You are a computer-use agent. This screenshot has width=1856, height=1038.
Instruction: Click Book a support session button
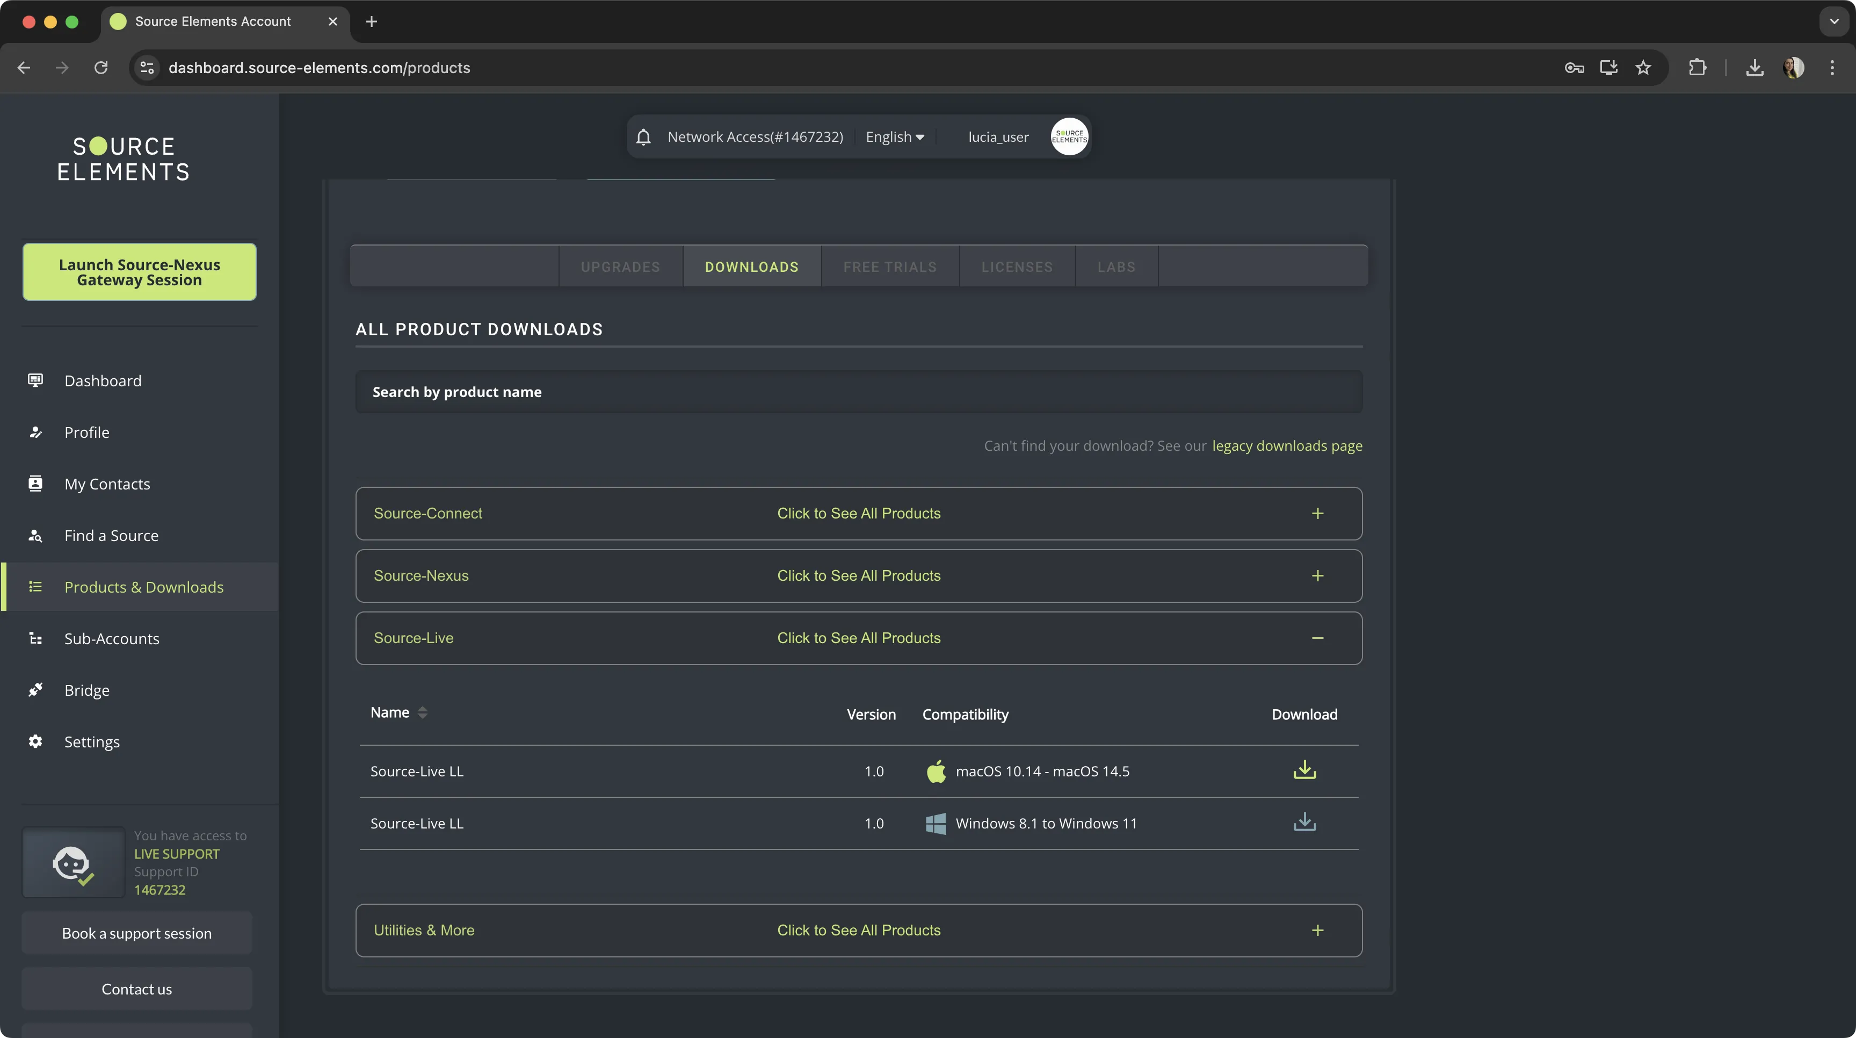point(137,933)
